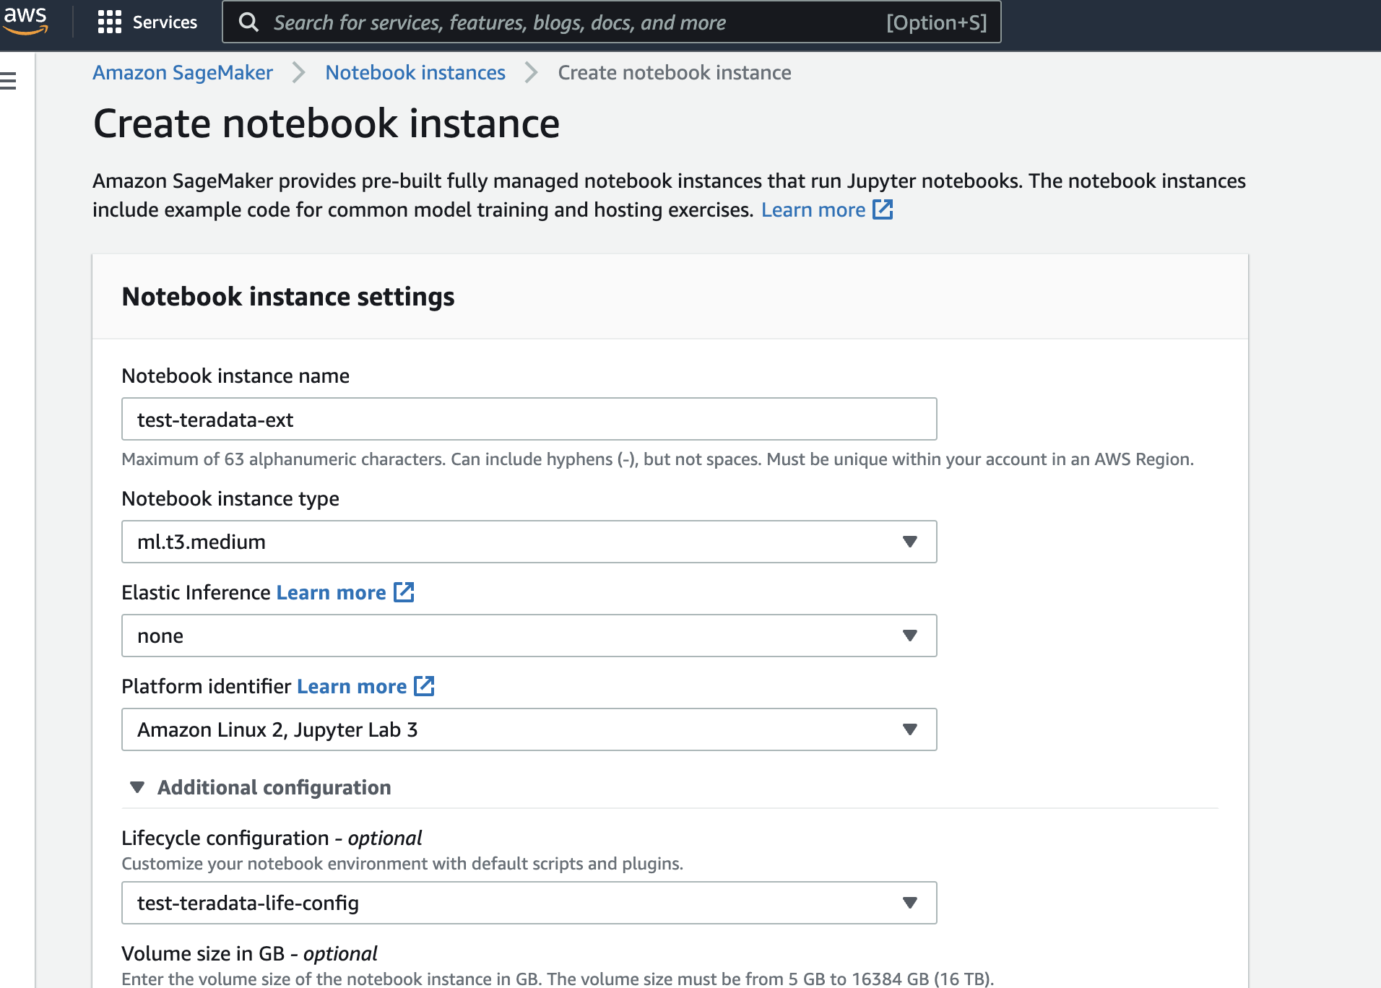Click the Create notebook instance page title
The height and width of the screenshot is (988, 1381).
click(x=326, y=123)
